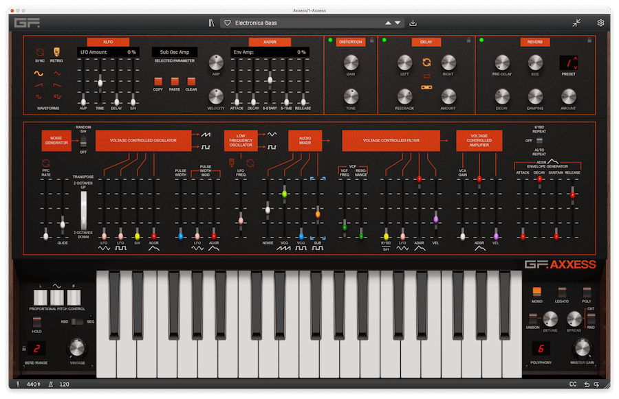619x399 pixels.
Task: Click the Bend Range lock icon
Action: pyautogui.click(x=24, y=349)
